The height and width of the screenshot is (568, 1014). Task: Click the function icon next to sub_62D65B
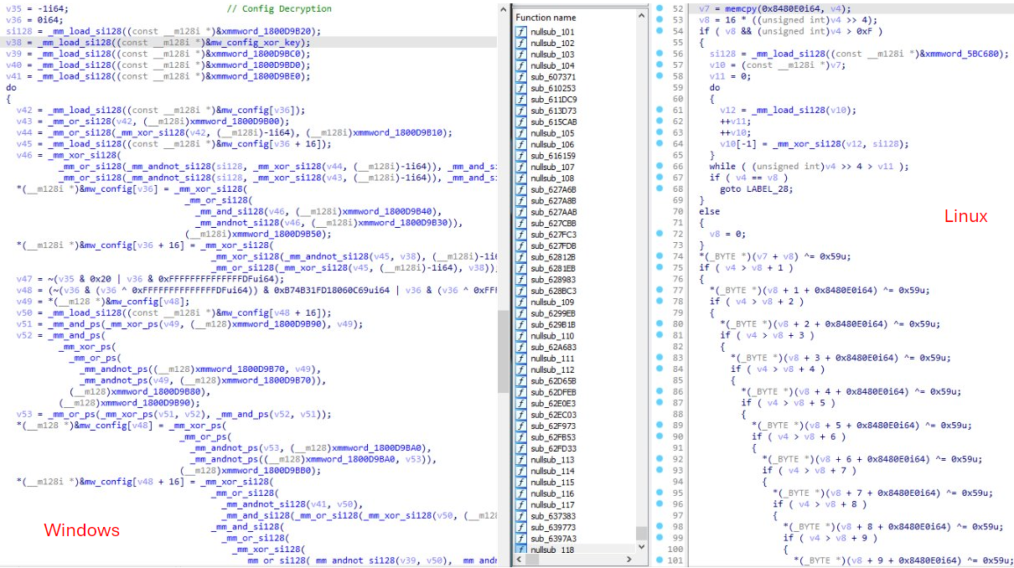pyautogui.click(x=521, y=381)
